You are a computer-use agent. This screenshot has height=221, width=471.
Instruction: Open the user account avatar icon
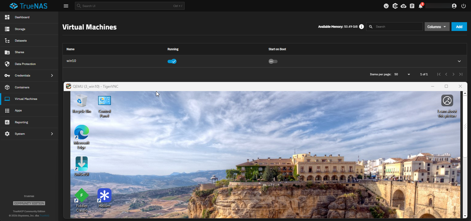pyautogui.click(x=454, y=6)
